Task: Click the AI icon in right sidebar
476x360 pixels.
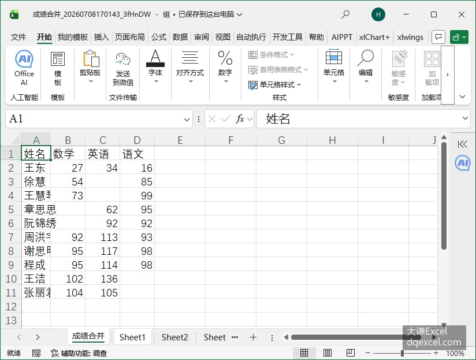Action: (462, 163)
